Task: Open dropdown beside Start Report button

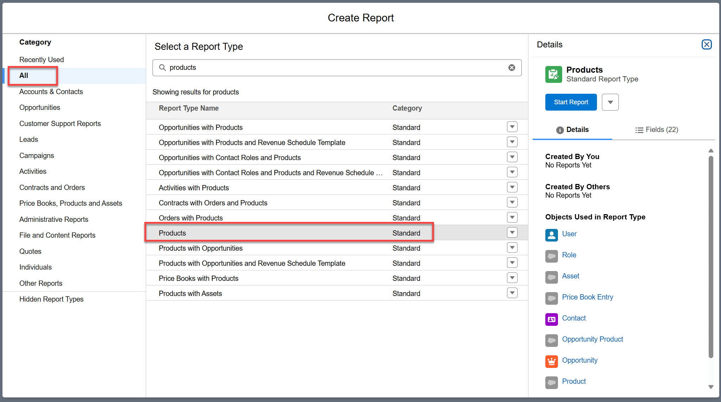Action: click(610, 102)
